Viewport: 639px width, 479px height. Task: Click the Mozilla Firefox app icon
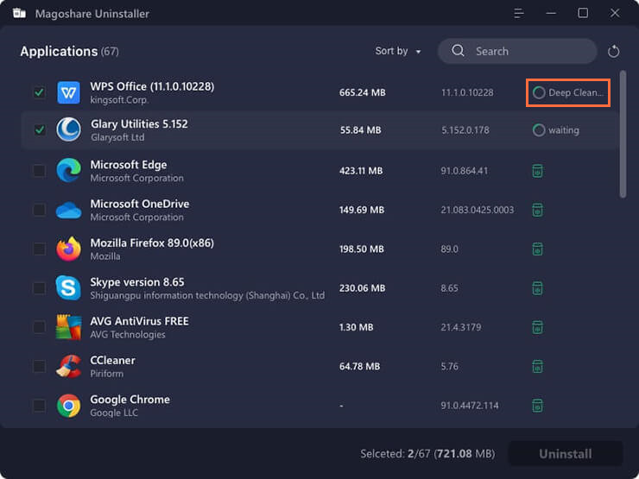[x=68, y=249]
